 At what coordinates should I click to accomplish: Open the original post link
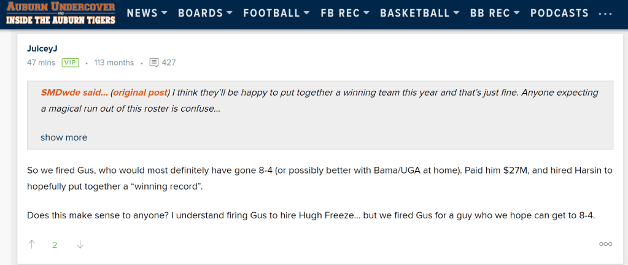click(x=141, y=93)
